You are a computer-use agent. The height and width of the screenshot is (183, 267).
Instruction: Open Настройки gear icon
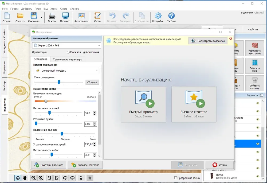click(158, 17)
